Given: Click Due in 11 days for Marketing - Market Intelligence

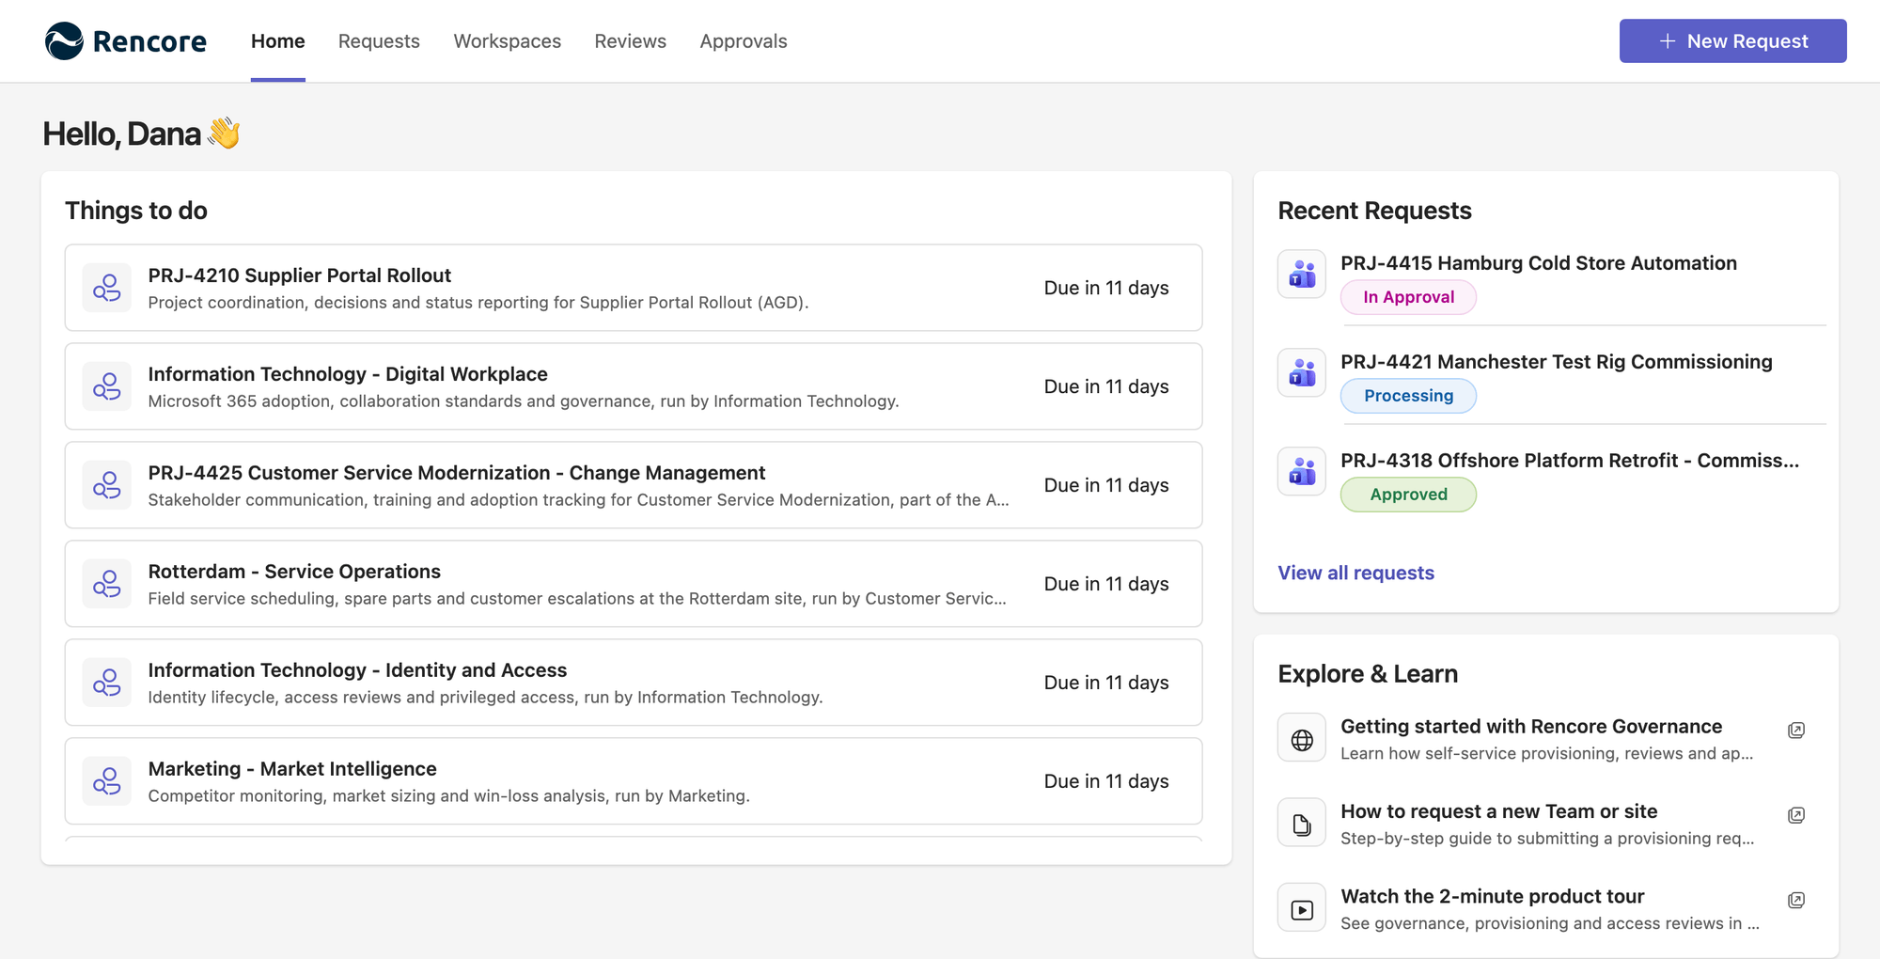Looking at the screenshot, I should (1106, 781).
